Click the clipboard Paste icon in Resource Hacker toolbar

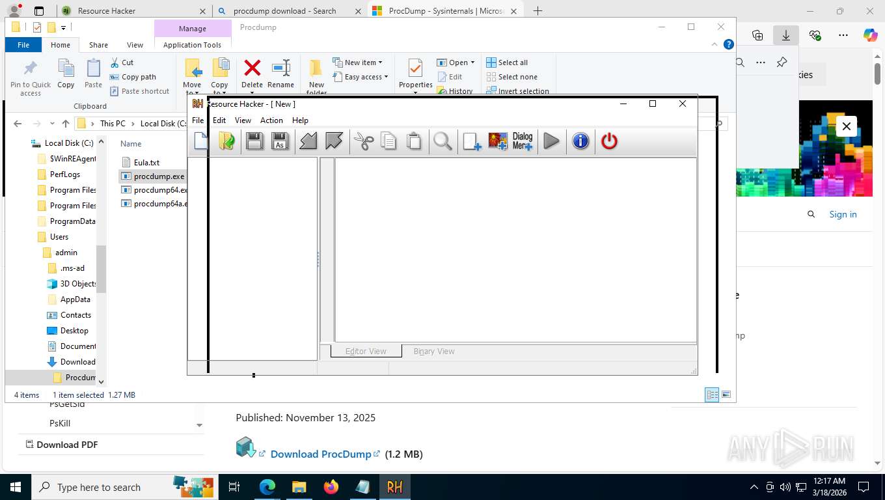click(x=414, y=141)
